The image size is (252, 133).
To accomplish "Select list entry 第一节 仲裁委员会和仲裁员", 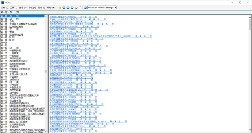I will 22,69.
